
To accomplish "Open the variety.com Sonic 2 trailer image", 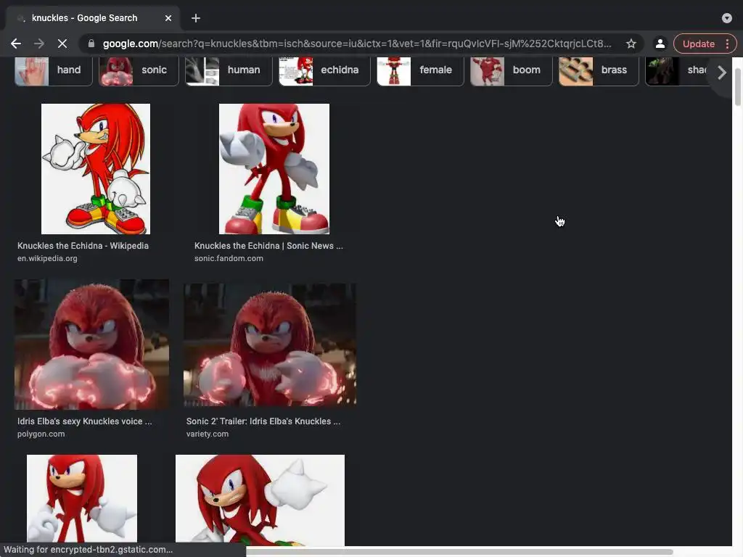I will 270,344.
